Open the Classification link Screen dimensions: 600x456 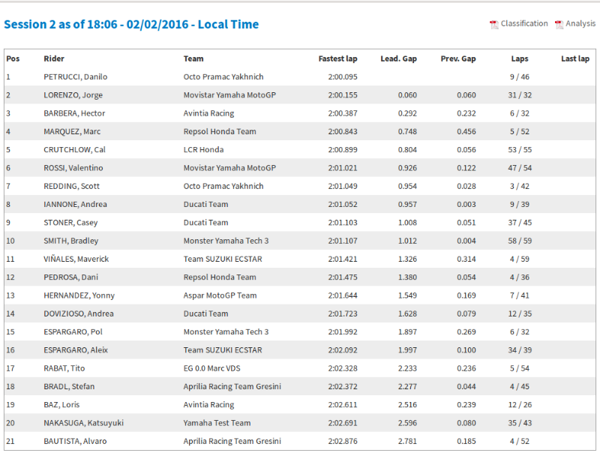tap(524, 24)
